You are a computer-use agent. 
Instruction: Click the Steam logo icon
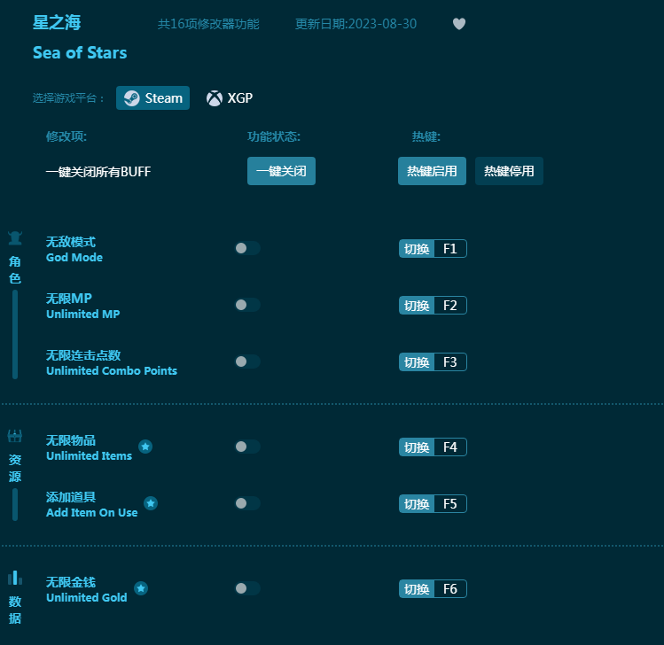(132, 98)
